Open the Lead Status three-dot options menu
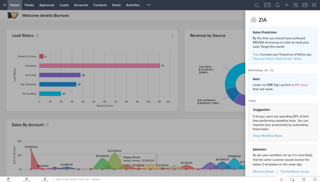The width and height of the screenshot is (320, 182). coord(173,36)
